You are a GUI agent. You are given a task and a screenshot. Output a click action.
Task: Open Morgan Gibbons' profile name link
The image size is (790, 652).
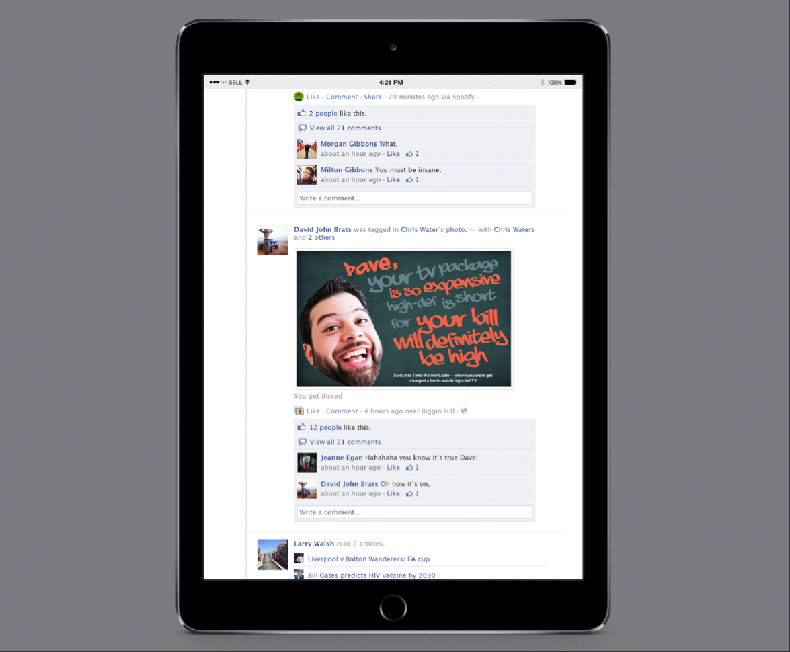(x=349, y=144)
